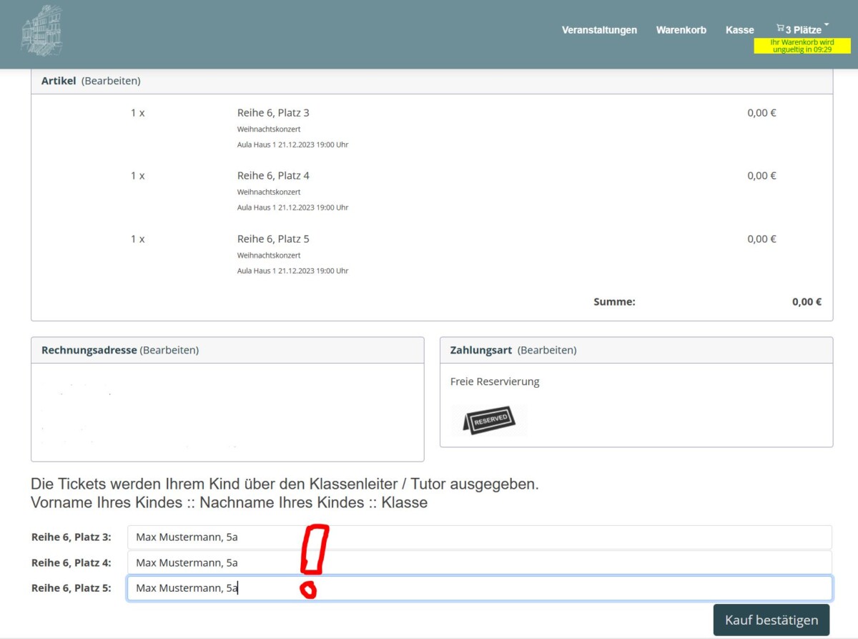Open the Veranstaltungen menu item
Image resolution: width=858 pixels, height=639 pixels.
click(599, 30)
